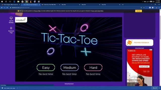Open downloaded hero-creator png file
This screenshot has width=161, height=90.
coord(9,88)
